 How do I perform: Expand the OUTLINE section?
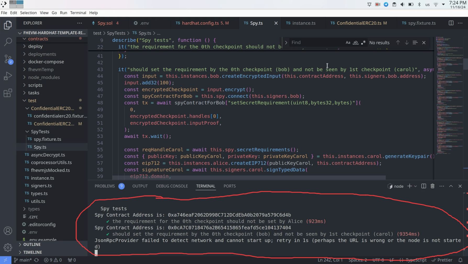pos(32,245)
